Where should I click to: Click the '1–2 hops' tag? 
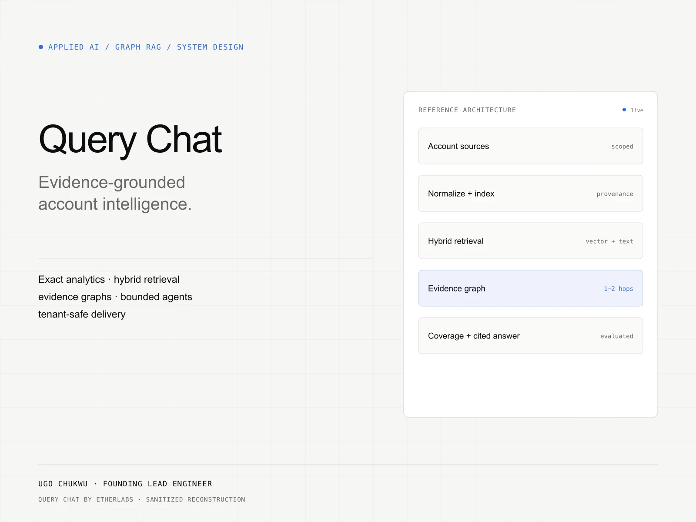[x=618, y=289]
